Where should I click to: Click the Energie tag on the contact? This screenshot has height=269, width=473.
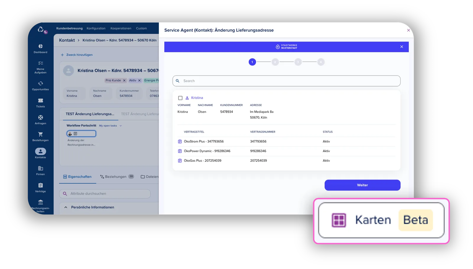click(151, 80)
